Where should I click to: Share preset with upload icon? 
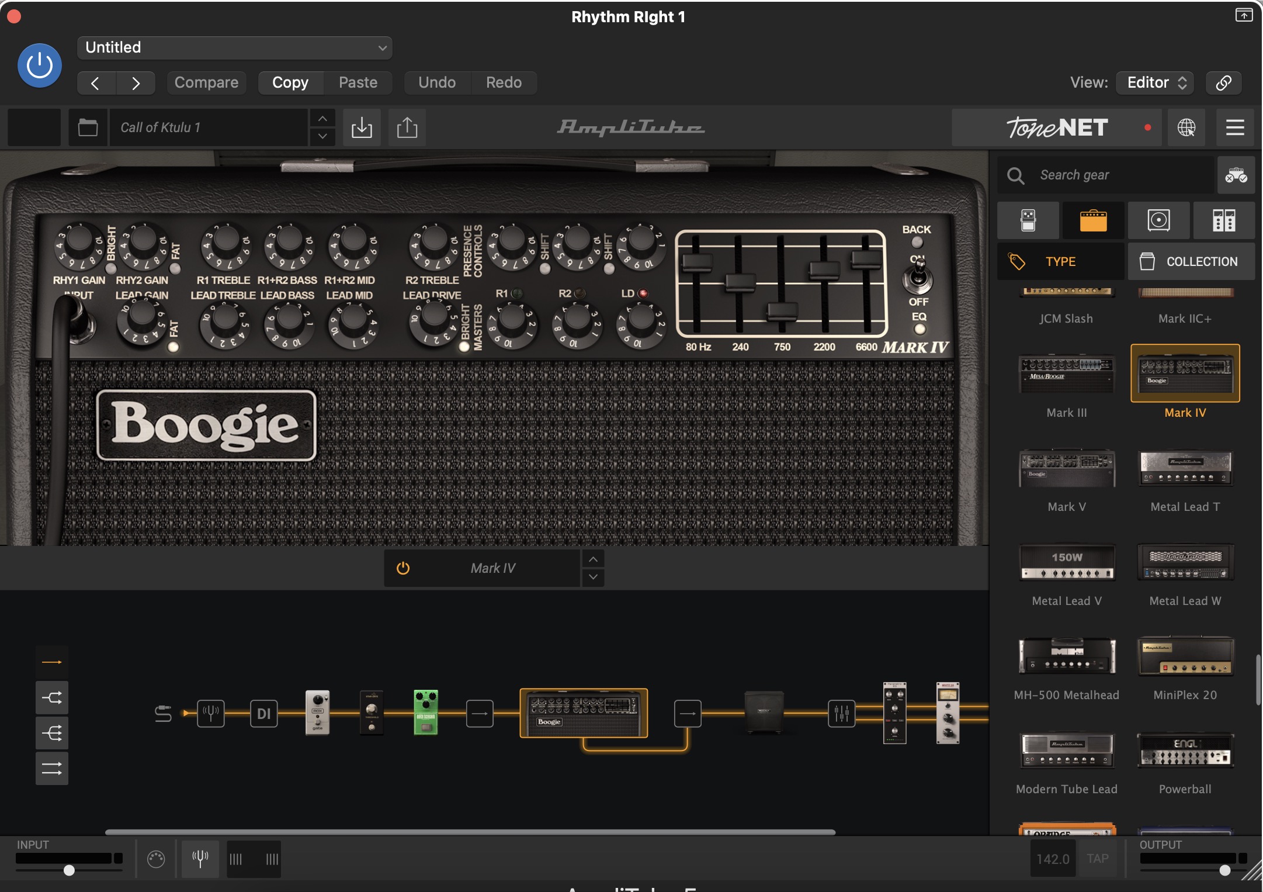(x=407, y=127)
